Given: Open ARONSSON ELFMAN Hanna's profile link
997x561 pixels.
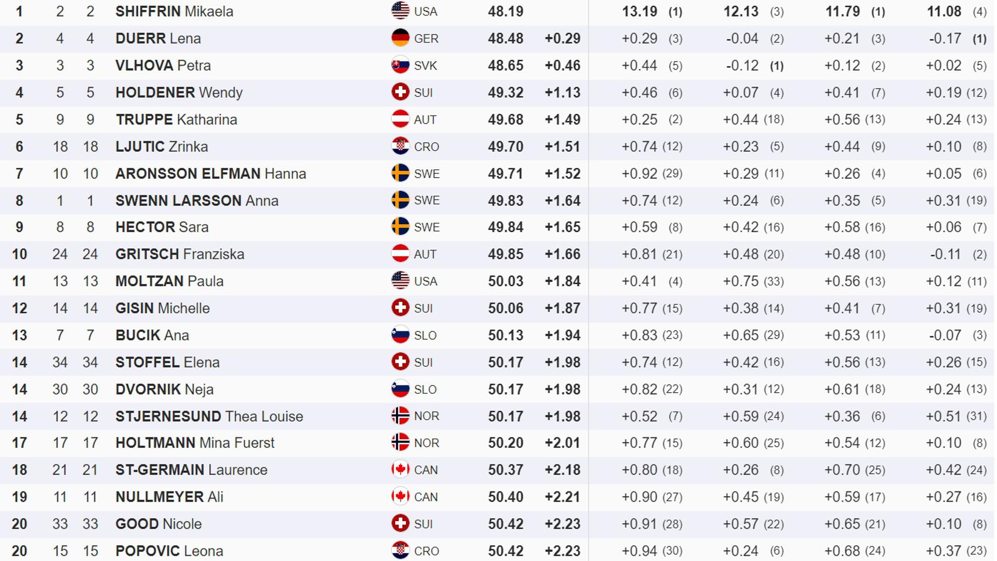Looking at the screenshot, I should [x=210, y=173].
